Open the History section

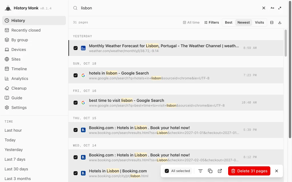[x=34, y=20]
